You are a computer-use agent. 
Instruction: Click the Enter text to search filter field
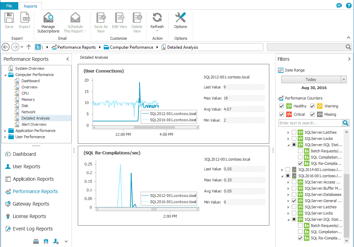311,123
